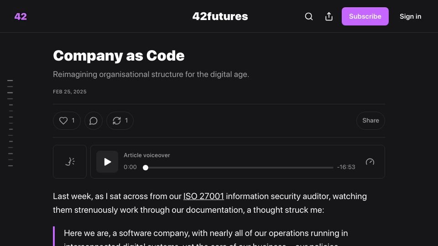
Task: Click the voiceover speaking-head icon
Action: [70, 161]
